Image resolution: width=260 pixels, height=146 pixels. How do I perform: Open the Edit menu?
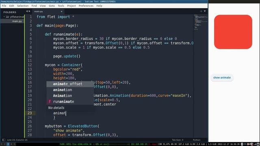tap(12, 6)
